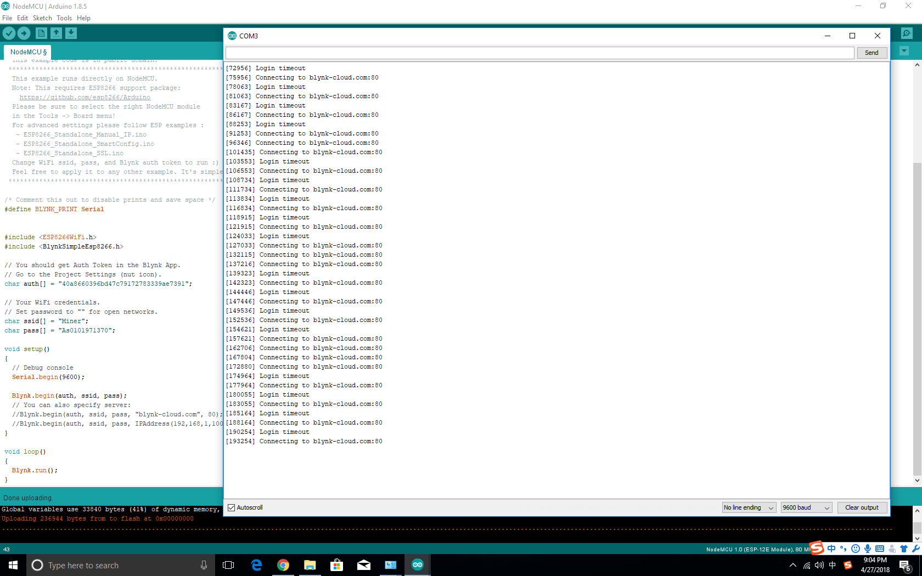The width and height of the screenshot is (922, 576).
Task: Select the NodeMCU sketch tab
Action: tap(28, 52)
